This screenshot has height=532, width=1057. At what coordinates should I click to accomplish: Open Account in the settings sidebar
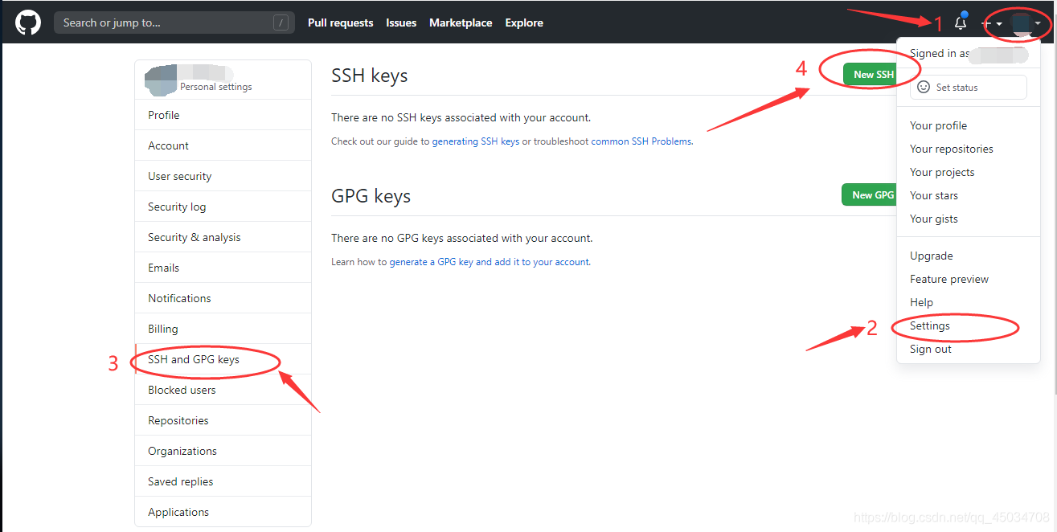[223, 145]
